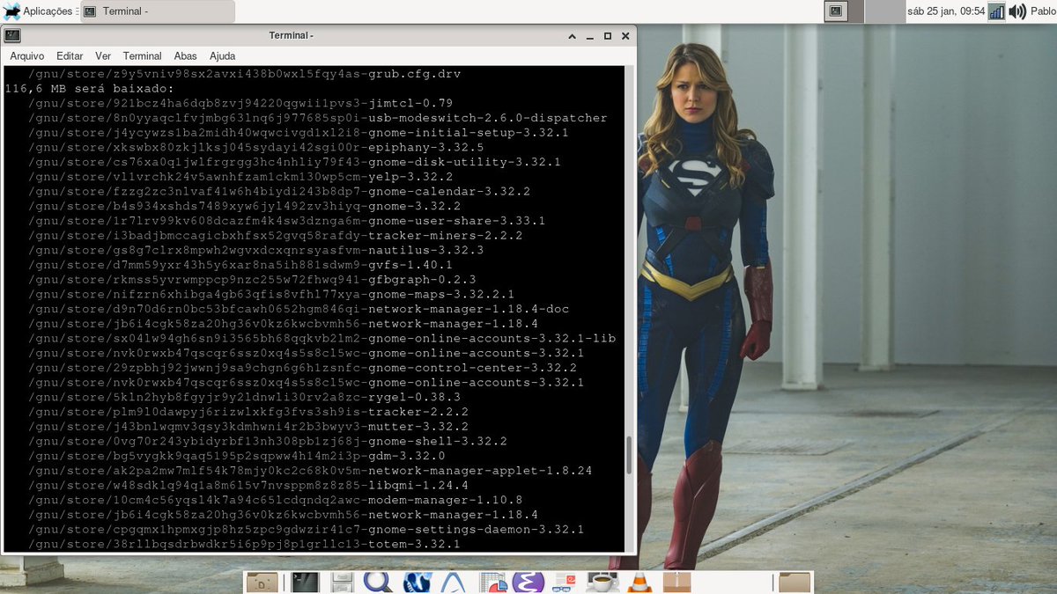Click the terminal scrollbar thumb
Viewport: 1057px width, 594px height.
(629, 456)
